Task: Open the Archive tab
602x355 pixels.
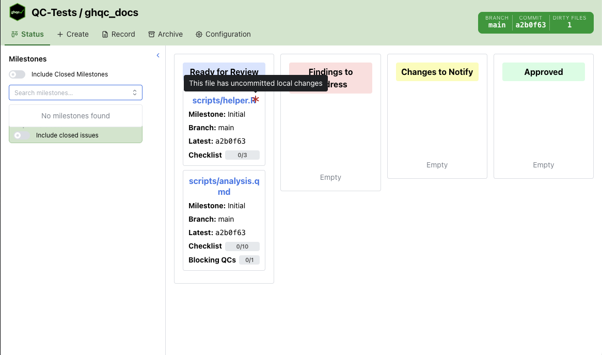Action: pyautogui.click(x=165, y=34)
